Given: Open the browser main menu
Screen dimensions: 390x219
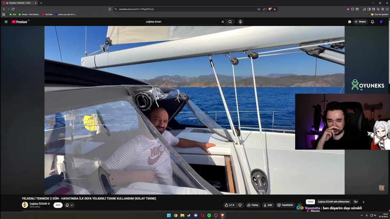Looking at the screenshot, I should pyautogui.click(x=387, y=9).
